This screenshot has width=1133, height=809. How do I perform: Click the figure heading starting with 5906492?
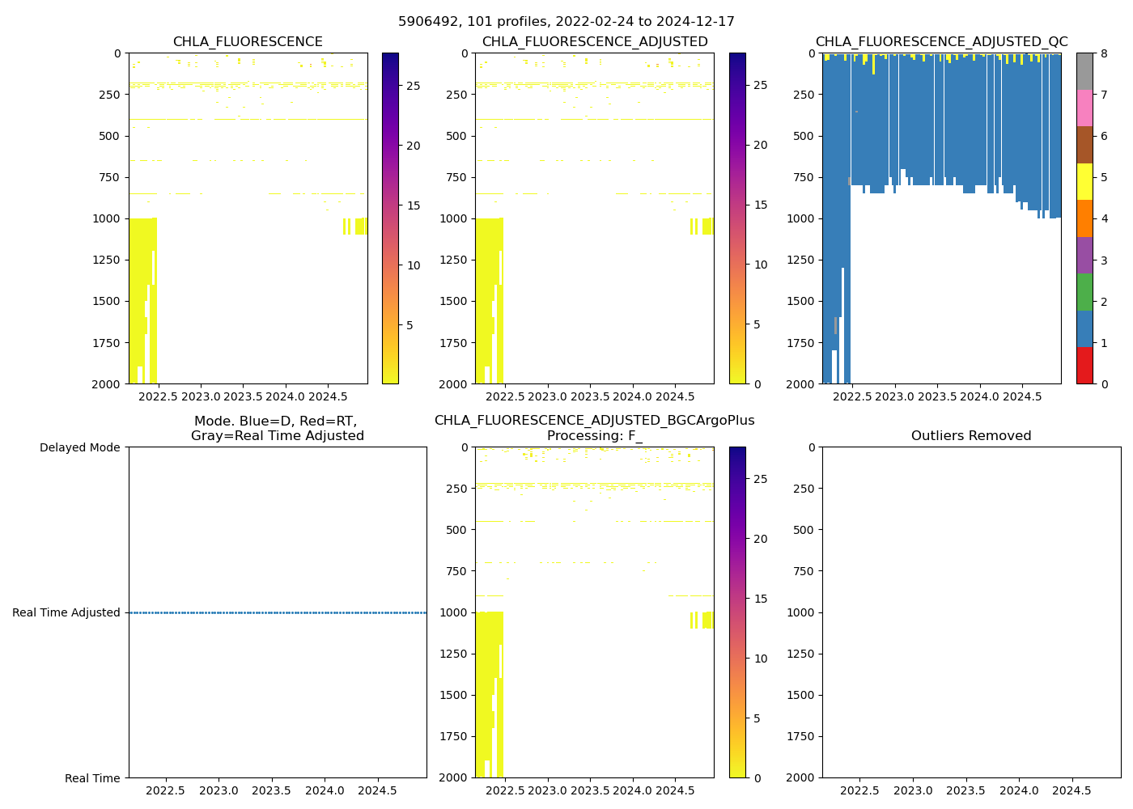566,22
